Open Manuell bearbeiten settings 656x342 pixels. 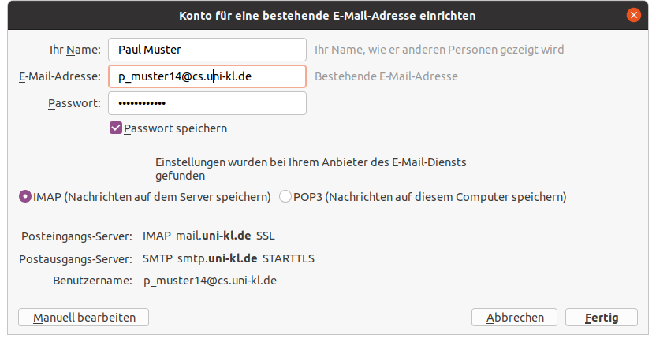coord(84,317)
